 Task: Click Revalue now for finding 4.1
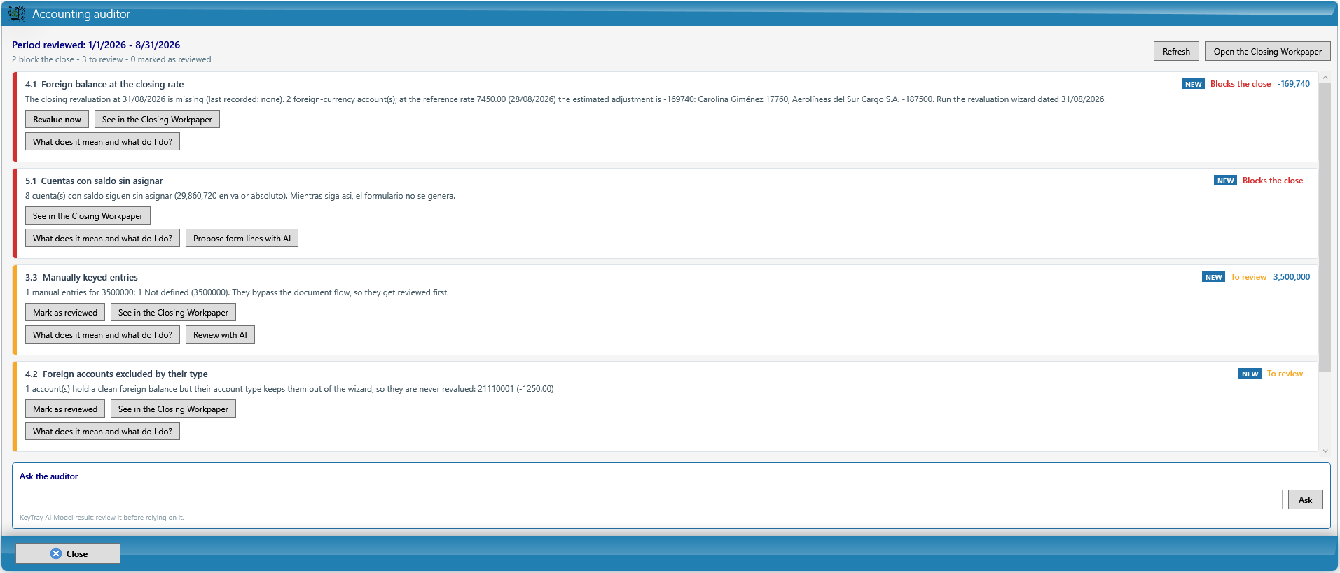click(57, 119)
